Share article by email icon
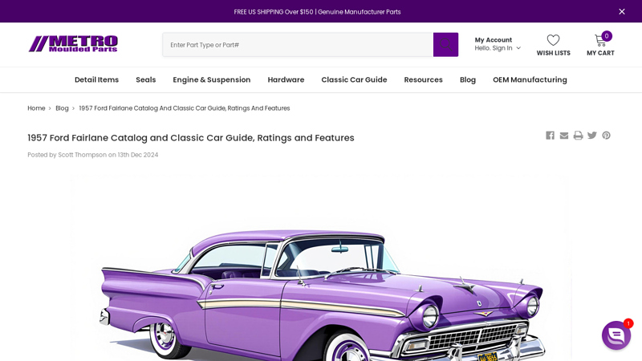Screen dimensions: 642x361 (x=564, y=136)
